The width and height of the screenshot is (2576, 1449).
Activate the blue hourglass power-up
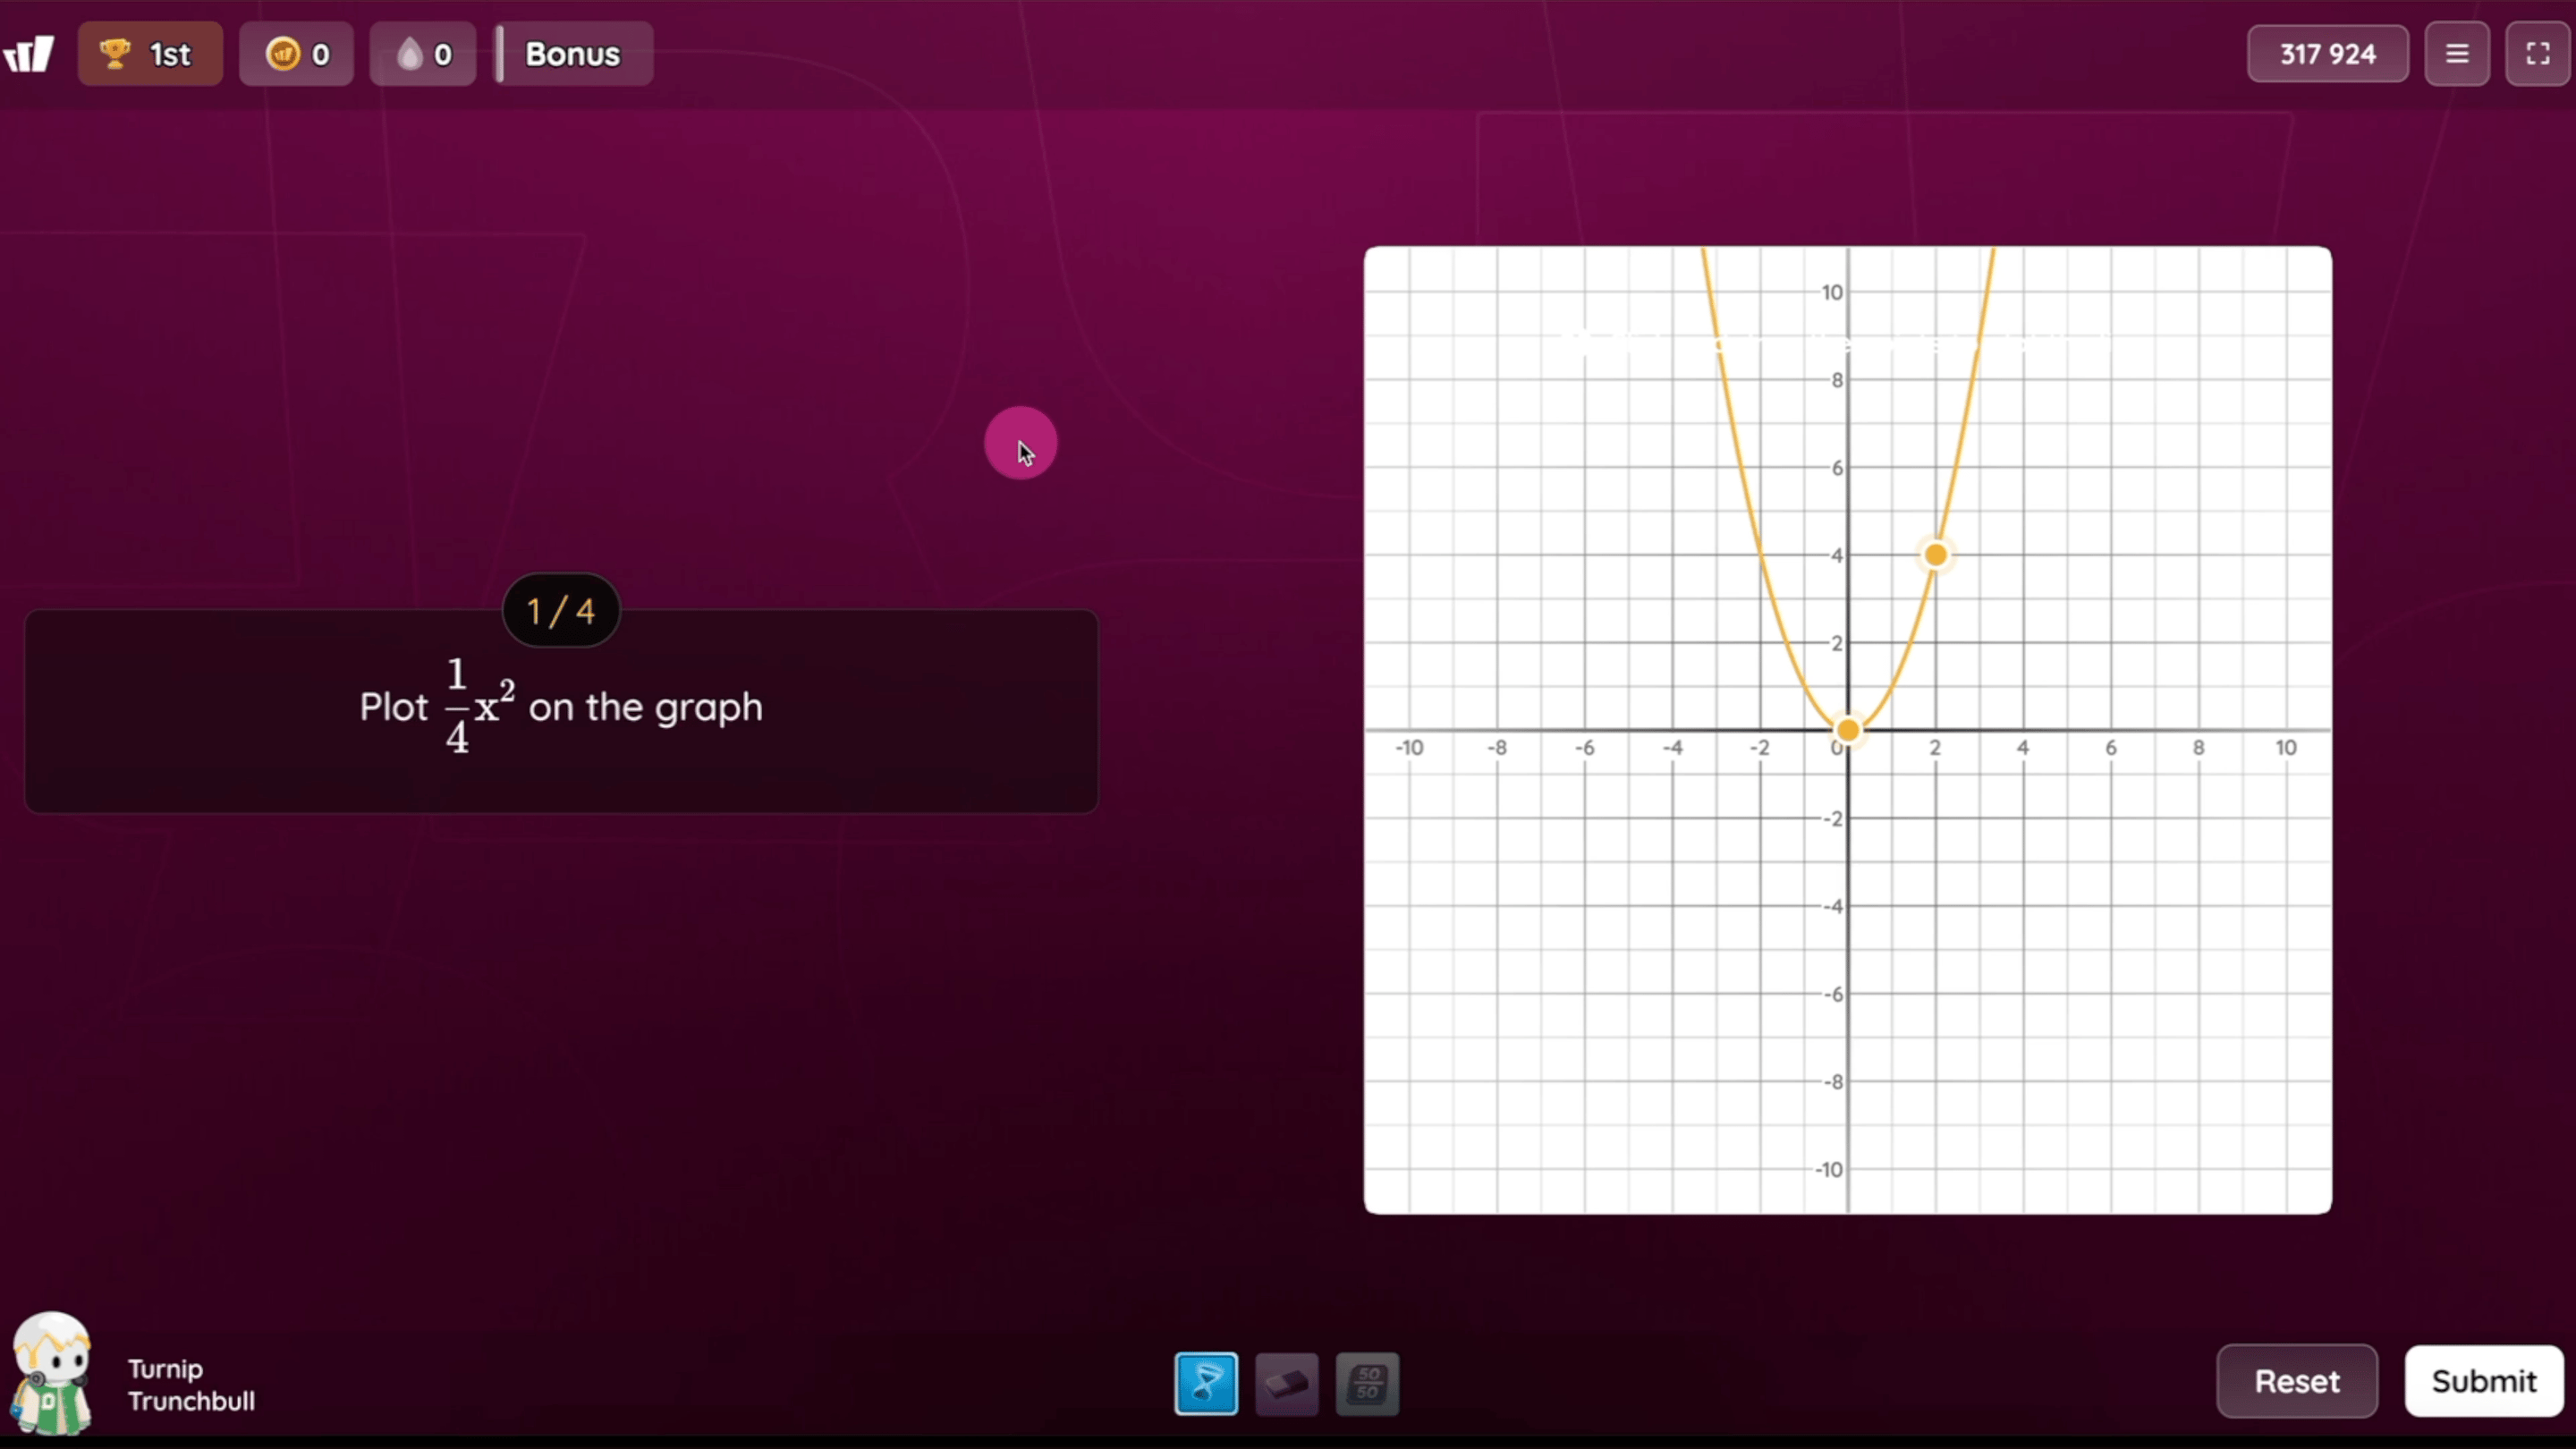click(x=1206, y=1383)
